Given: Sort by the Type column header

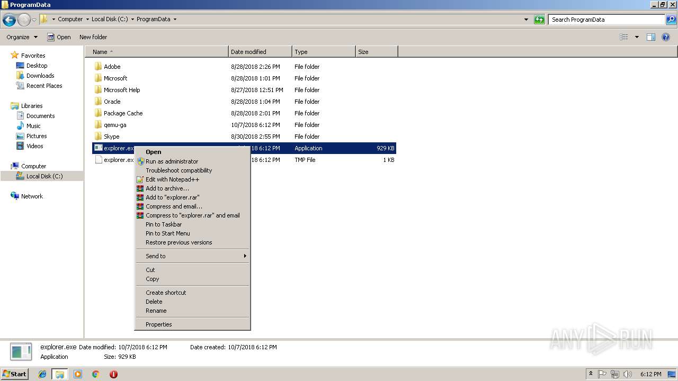Looking at the screenshot, I should tap(324, 52).
